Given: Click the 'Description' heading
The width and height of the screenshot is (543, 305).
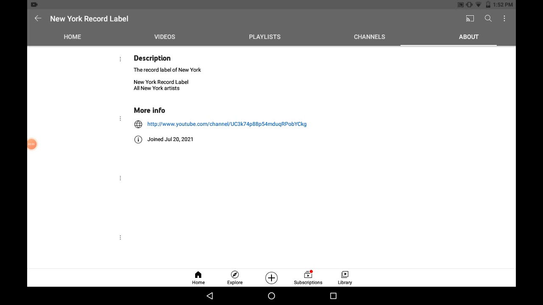Looking at the screenshot, I should [152, 58].
